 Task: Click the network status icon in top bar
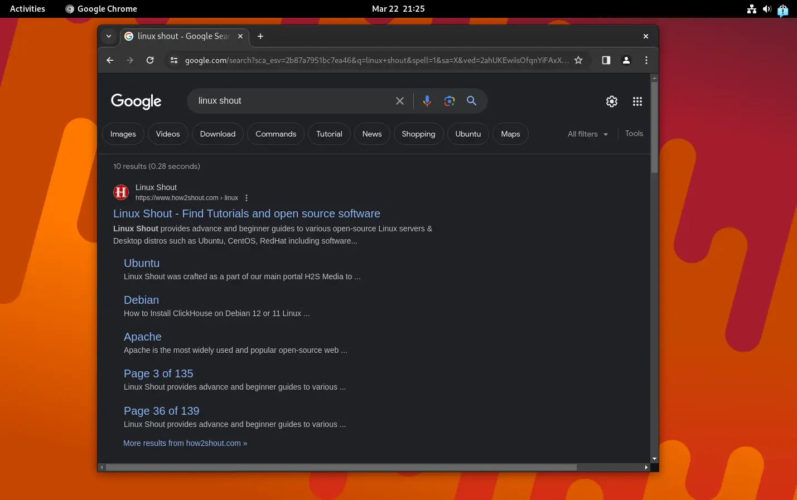tap(752, 8)
